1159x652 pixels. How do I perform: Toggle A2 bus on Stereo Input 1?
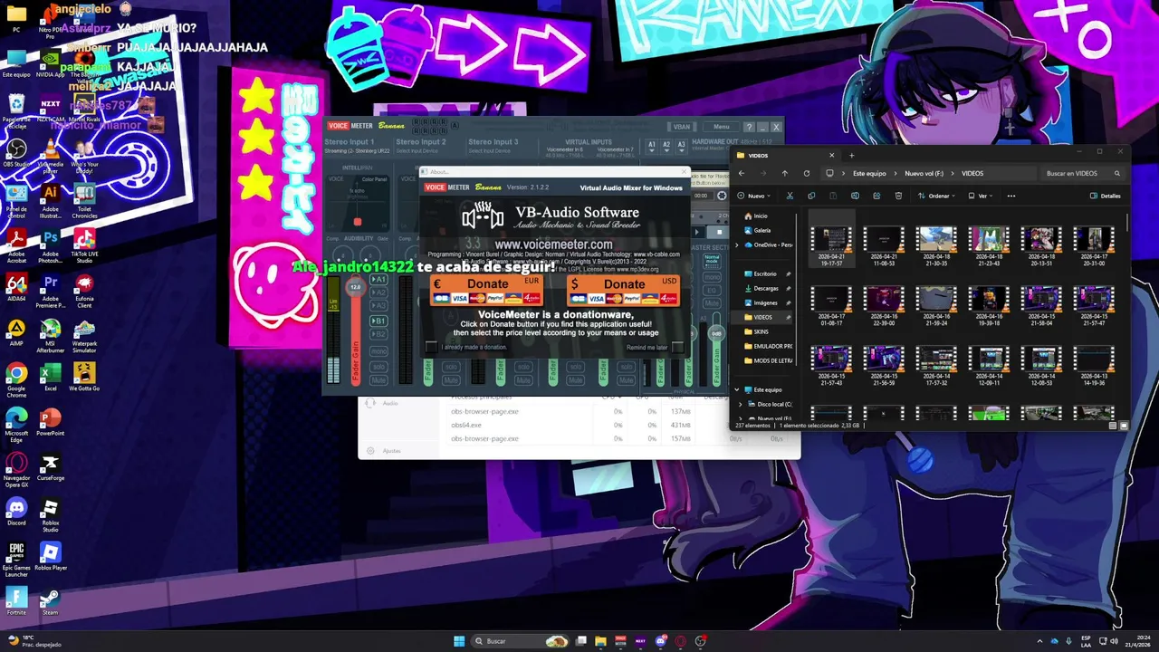[378, 292]
